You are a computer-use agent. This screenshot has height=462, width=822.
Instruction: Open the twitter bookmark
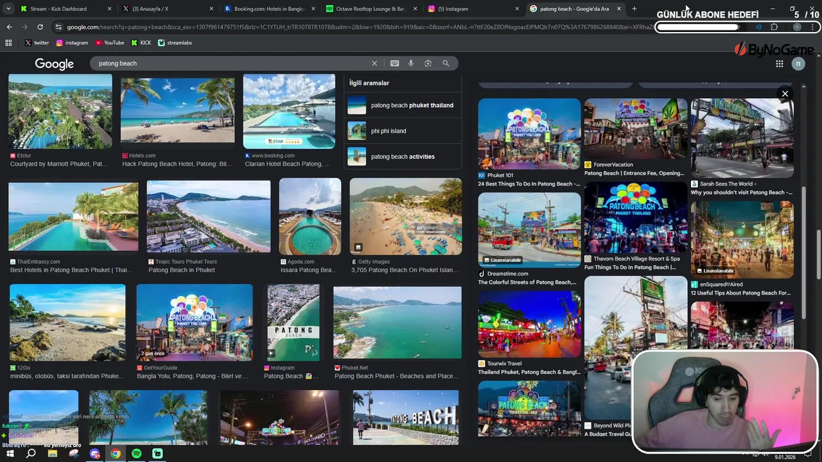[x=37, y=42]
